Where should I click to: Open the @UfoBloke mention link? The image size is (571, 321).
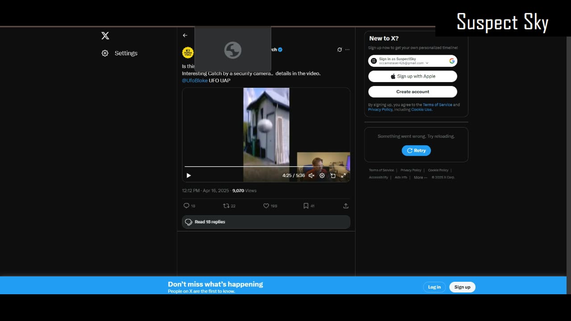pyautogui.click(x=195, y=81)
